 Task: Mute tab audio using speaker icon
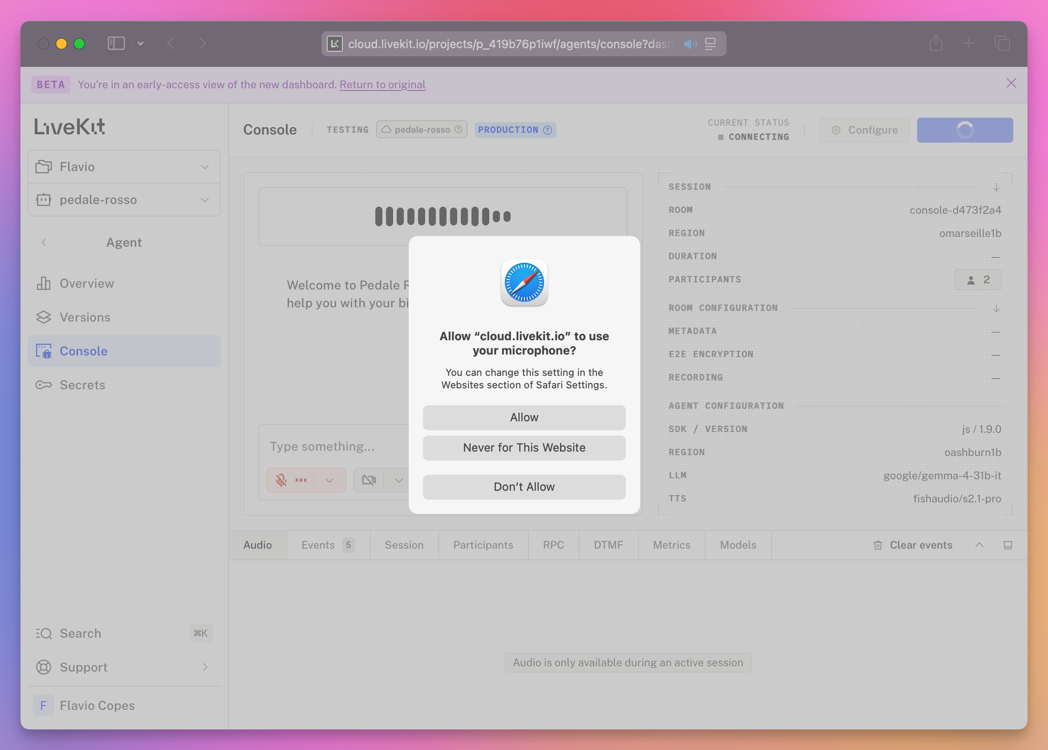click(x=690, y=44)
